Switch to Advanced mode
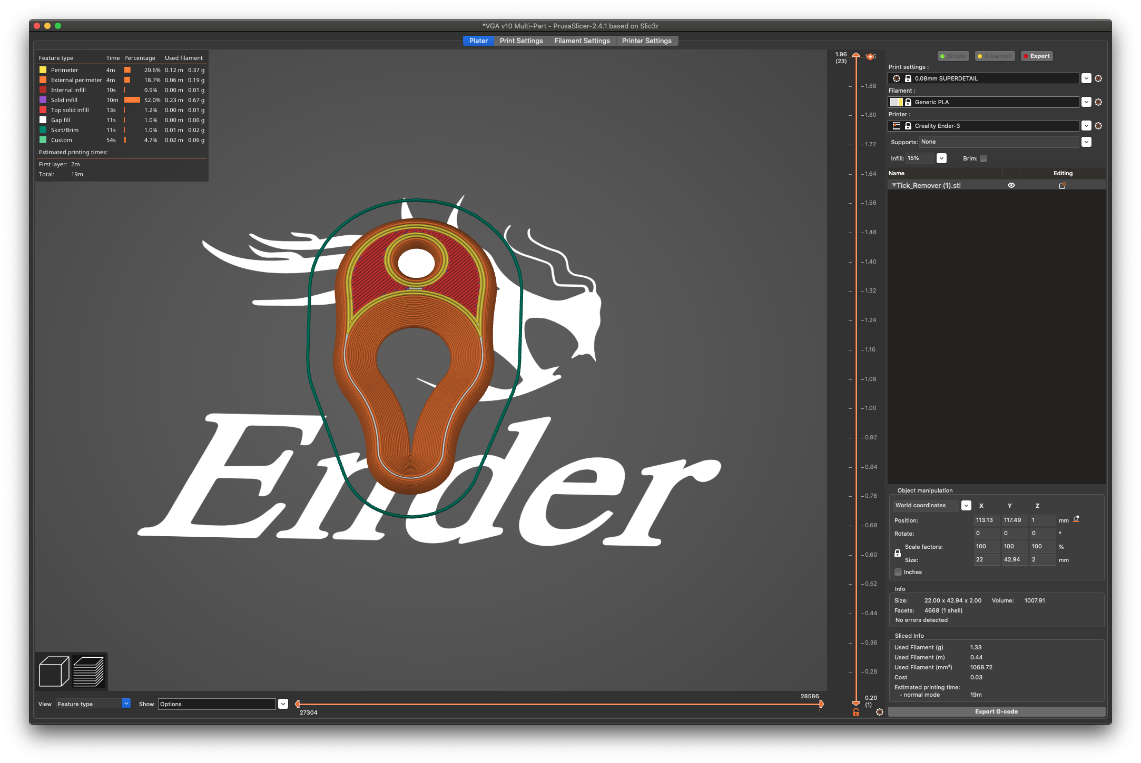Screen dimensions: 1141x763 [x=995, y=56]
